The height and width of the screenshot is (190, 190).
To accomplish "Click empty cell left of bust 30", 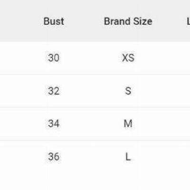I will (x=19, y=58).
